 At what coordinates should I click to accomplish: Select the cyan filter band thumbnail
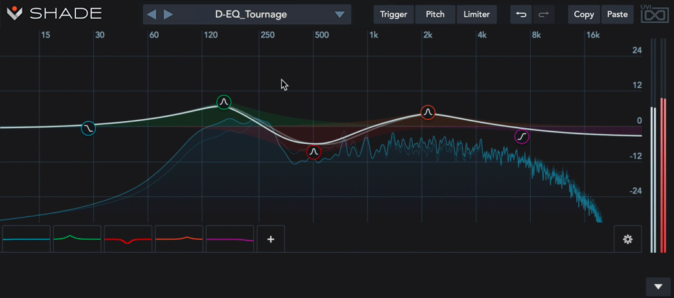(x=26, y=239)
